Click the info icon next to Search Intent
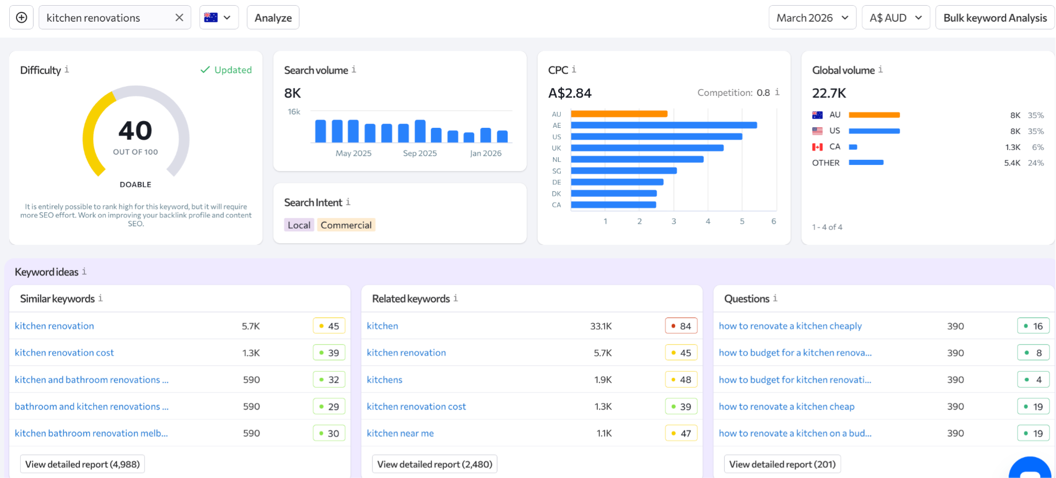Screen dimensions: 1056x478 coord(348,202)
